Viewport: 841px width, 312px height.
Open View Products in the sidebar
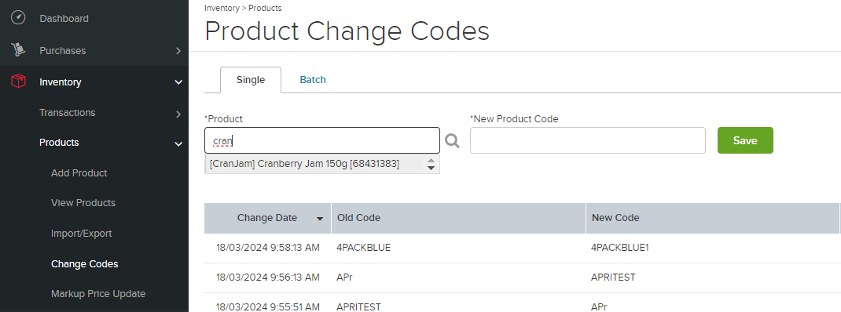click(83, 203)
